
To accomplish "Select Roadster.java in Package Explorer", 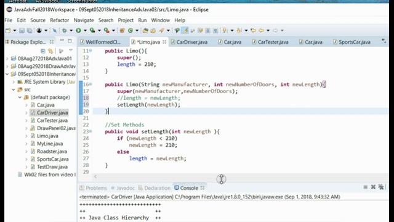I will [52, 152].
